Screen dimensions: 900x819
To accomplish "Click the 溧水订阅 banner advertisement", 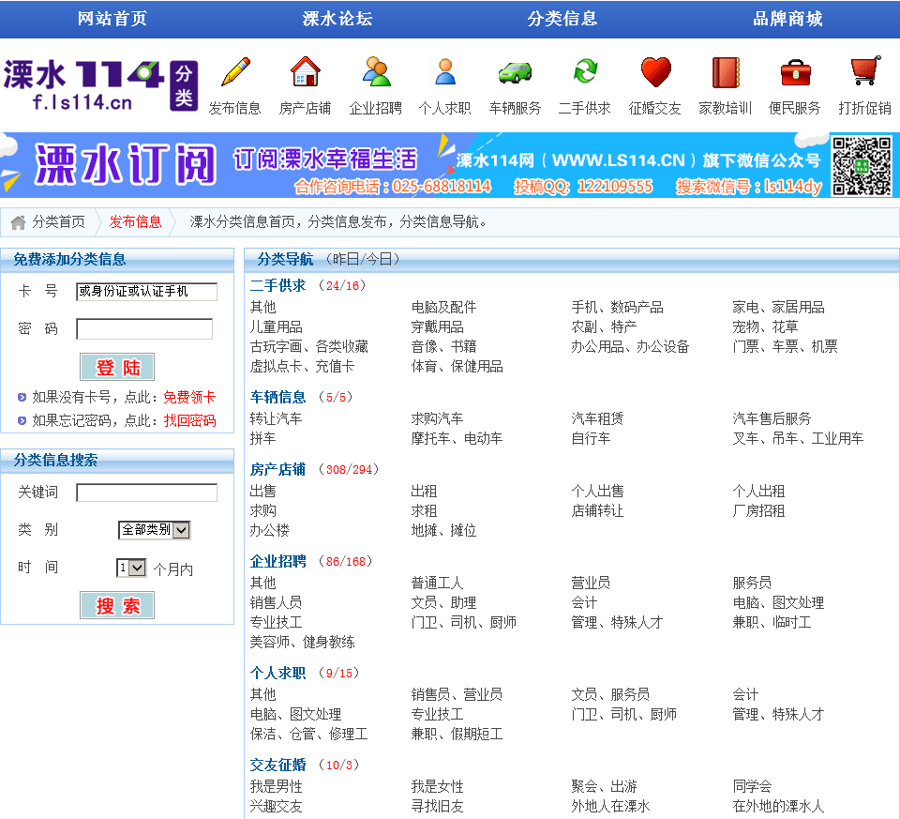I will click(450, 165).
